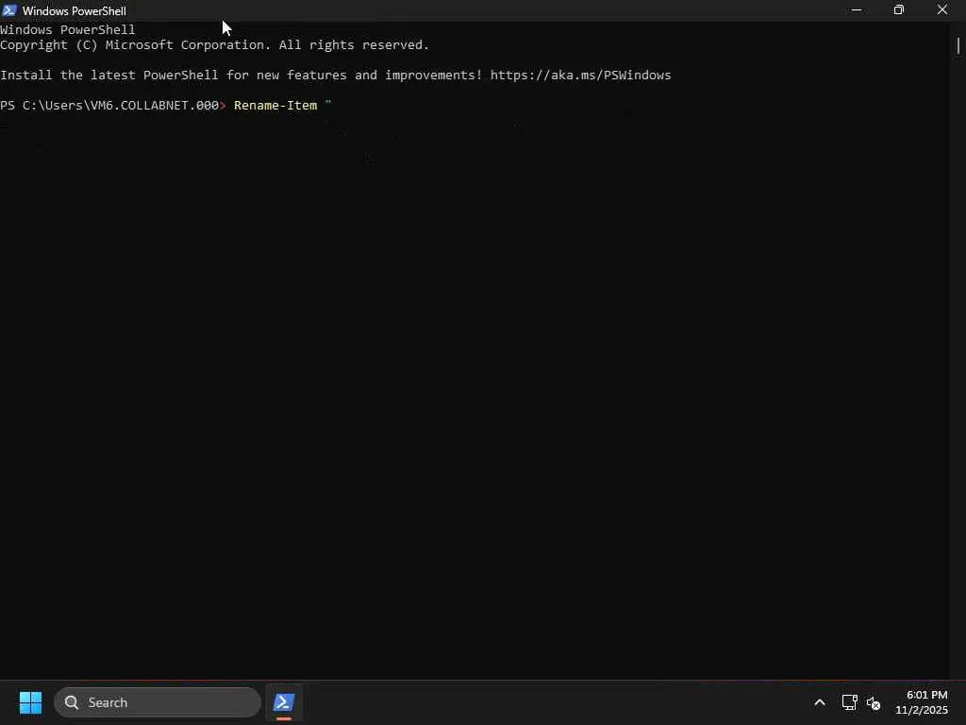This screenshot has width=966, height=725.
Task: Open the clock showing 6:01 PM
Action: 926,695
